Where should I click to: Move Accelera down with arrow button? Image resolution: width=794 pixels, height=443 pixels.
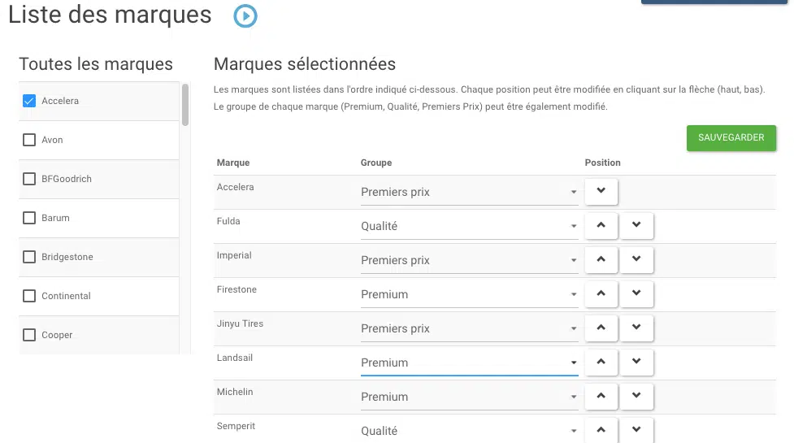pyautogui.click(x=601, y=192)
